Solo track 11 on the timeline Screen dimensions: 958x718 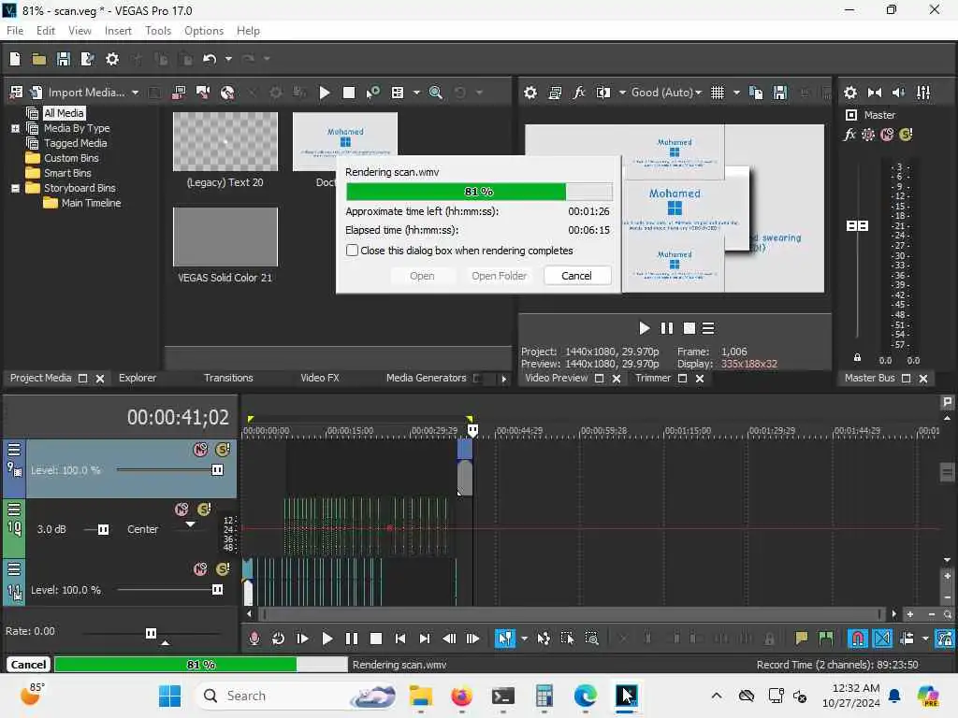click(x=223, y=569)
